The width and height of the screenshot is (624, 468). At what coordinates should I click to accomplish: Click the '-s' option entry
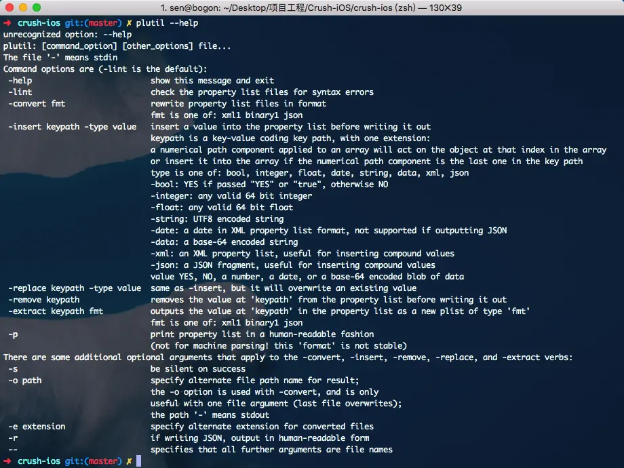(13, 369)
